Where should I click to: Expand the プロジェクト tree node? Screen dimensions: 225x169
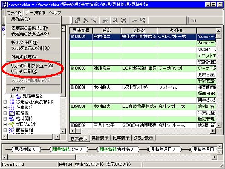coord(5,124)
